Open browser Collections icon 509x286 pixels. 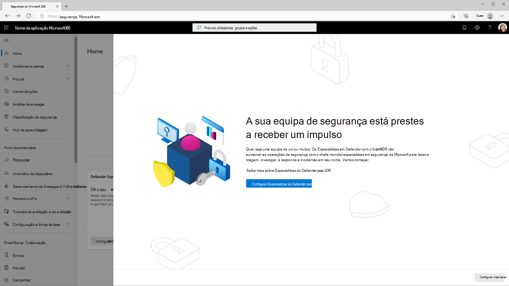point(466,16)
